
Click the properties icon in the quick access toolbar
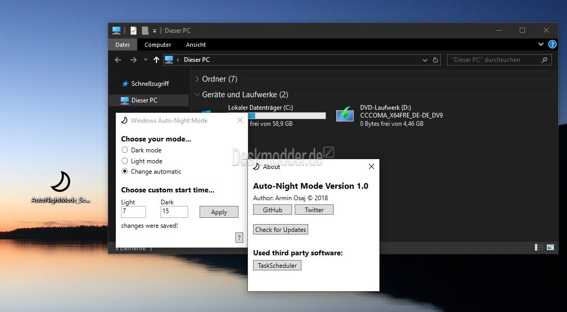[134, 30]
